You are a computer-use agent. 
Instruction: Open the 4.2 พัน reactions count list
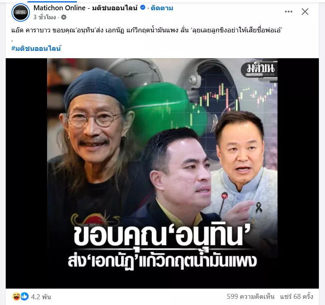point(41,297)
